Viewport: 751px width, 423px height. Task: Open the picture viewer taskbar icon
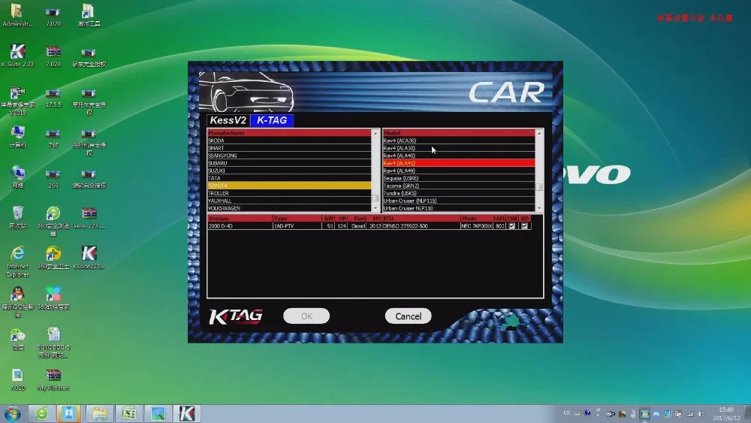point(158,414)
